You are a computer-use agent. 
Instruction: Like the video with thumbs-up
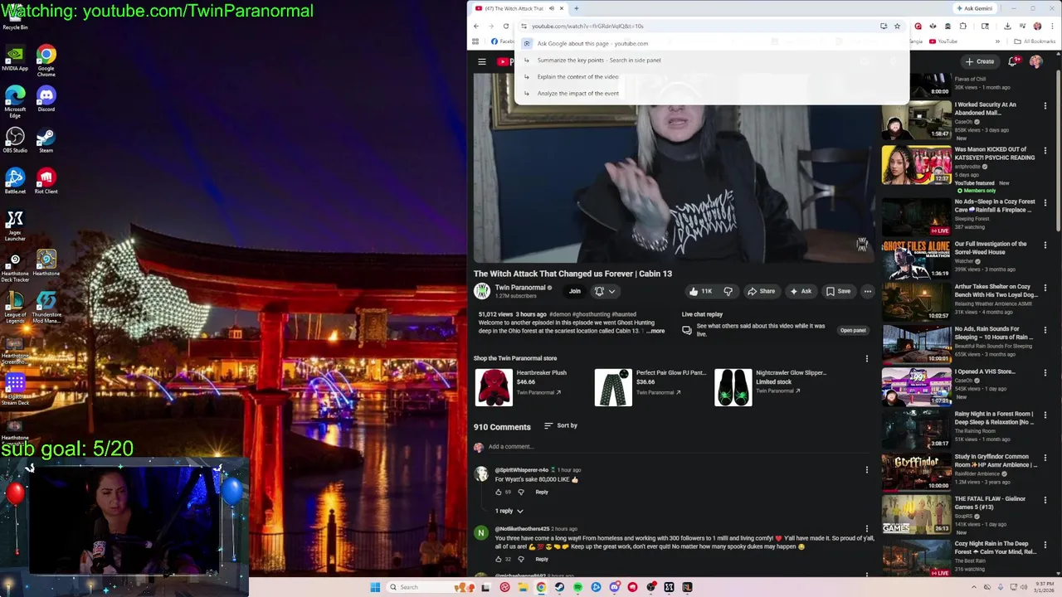tap(701, 291)
